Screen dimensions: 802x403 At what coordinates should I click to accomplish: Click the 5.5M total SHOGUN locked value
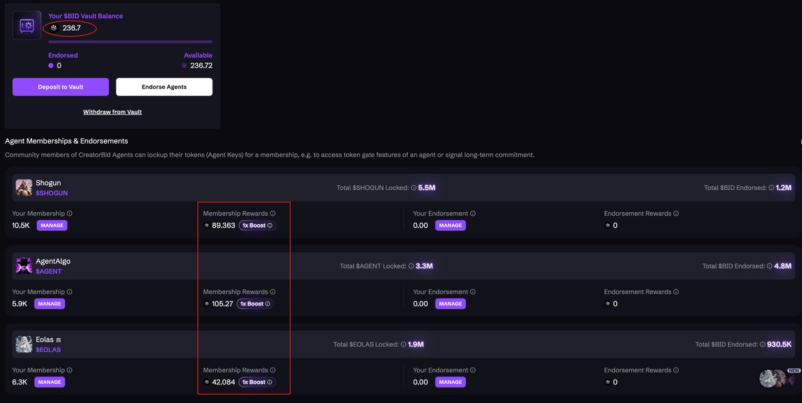[x=427, y=188]
